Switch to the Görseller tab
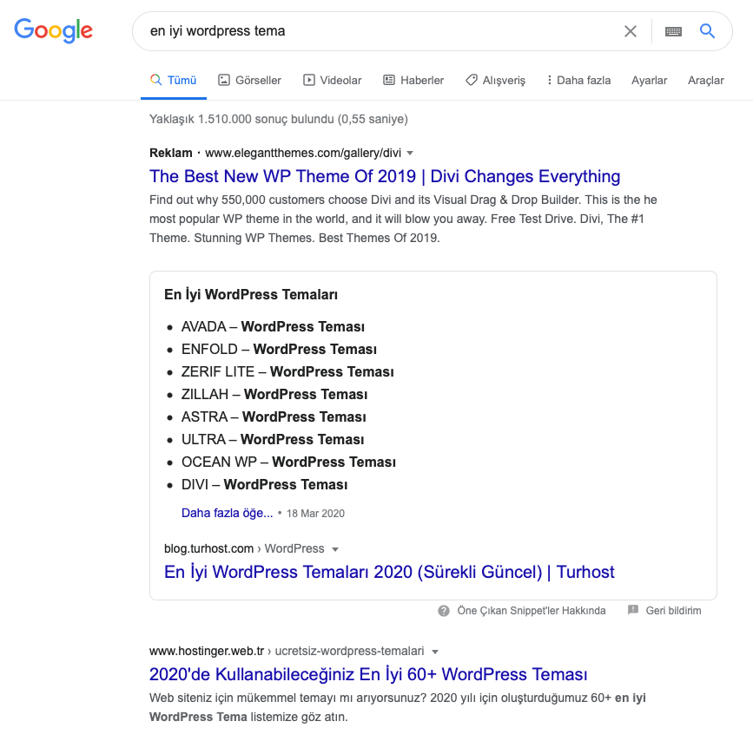753x741 pixels. pyautogui.click(x=250, y=80)
